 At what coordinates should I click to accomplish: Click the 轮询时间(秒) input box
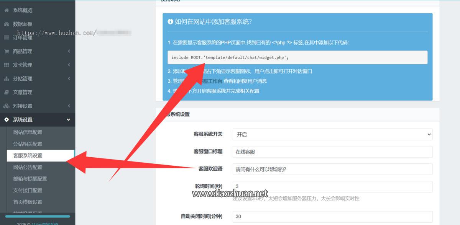[x=332, y=187]
